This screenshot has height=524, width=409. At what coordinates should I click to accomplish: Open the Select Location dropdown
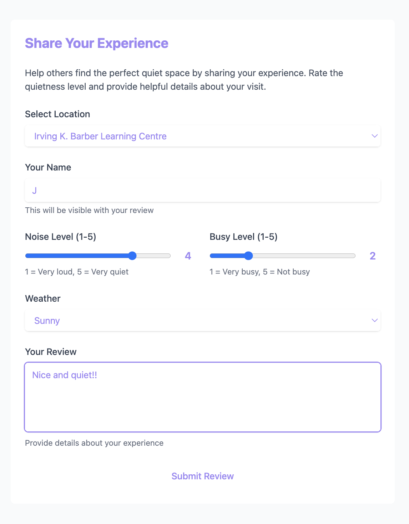pyautogui.click(x=202, y=136)
